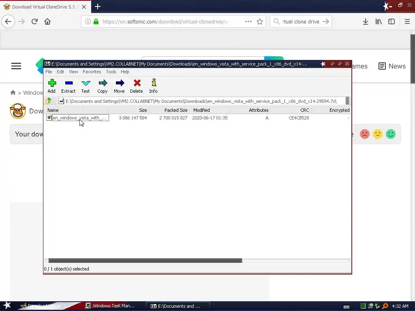Viewport: 415px width, 311px height.
Task: Open the Help menu in 7-Zip
Action: point(125,72)
